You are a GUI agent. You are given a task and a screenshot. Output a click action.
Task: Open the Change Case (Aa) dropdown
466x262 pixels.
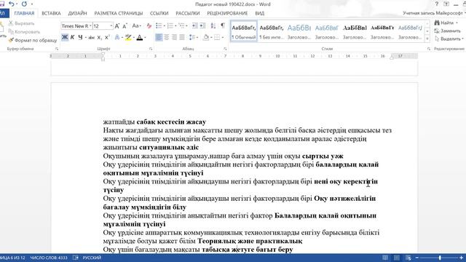136,26
